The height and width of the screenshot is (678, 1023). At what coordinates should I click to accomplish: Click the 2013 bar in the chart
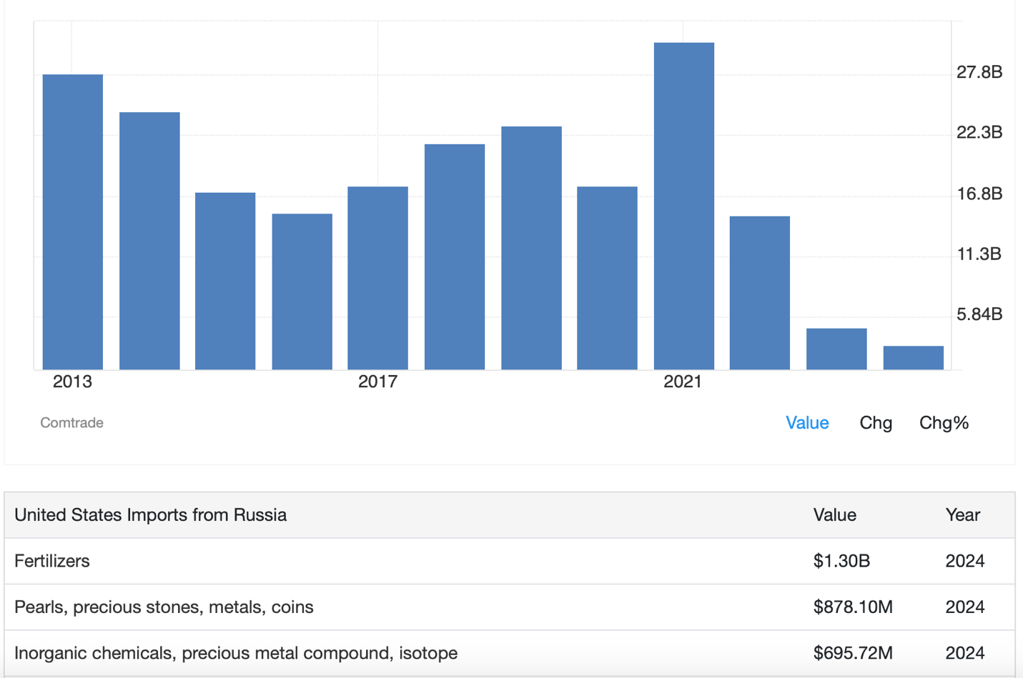point(73,222)
